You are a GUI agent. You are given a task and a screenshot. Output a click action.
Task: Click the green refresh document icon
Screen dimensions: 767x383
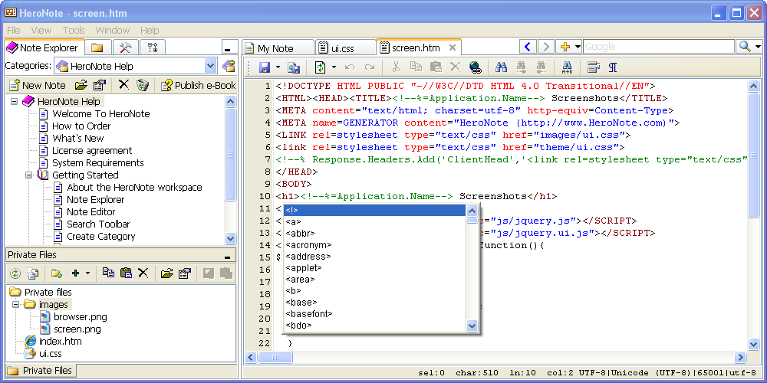(x=321, y=67)
